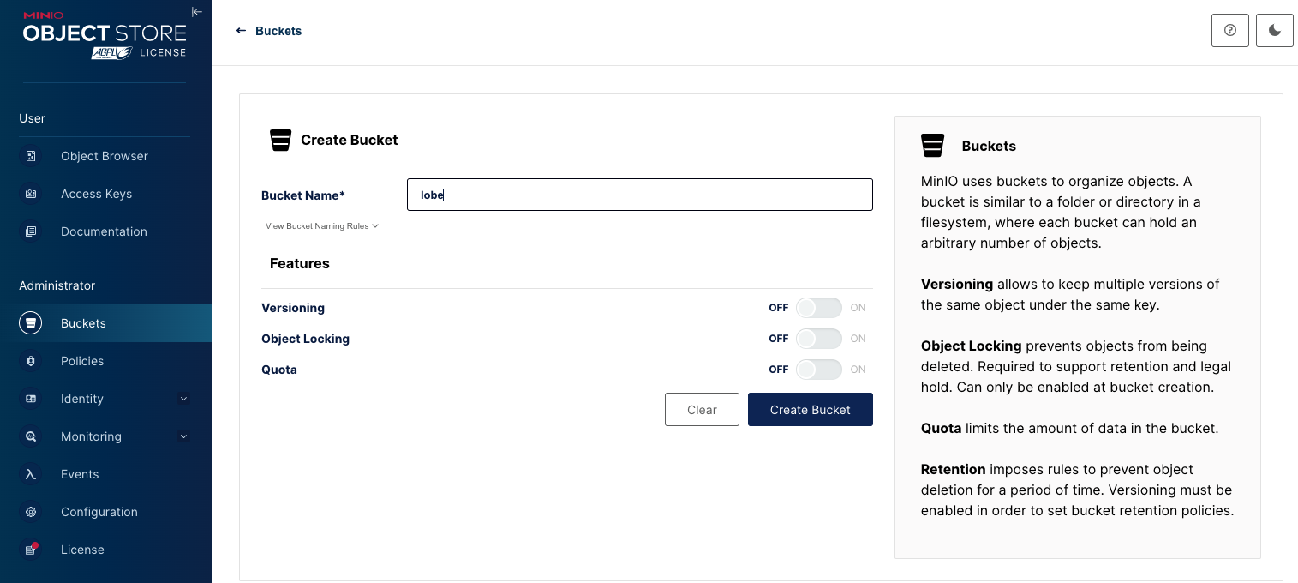
Task: Expand View Bucket Naming Rules
Action: coord(321,226)
